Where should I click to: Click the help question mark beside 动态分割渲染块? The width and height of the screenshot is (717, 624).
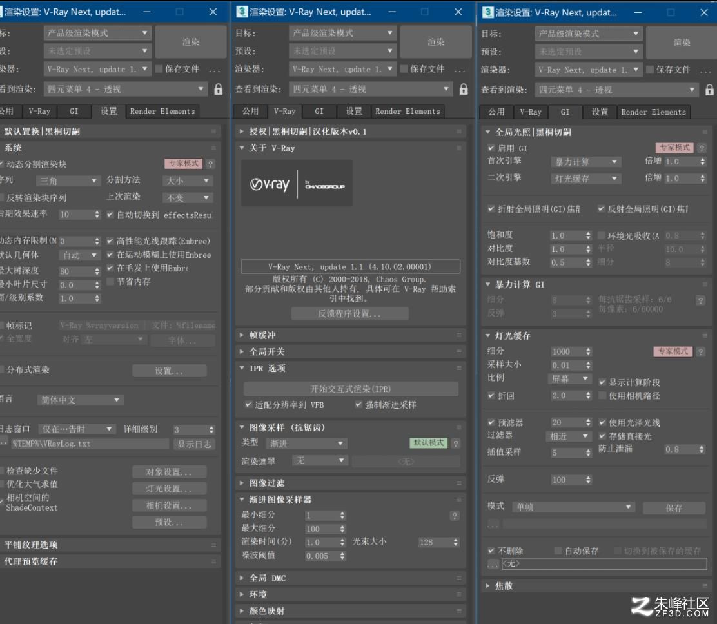point(210,164)
